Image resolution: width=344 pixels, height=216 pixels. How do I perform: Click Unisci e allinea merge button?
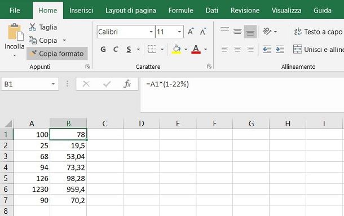click(x=318, y=50)
